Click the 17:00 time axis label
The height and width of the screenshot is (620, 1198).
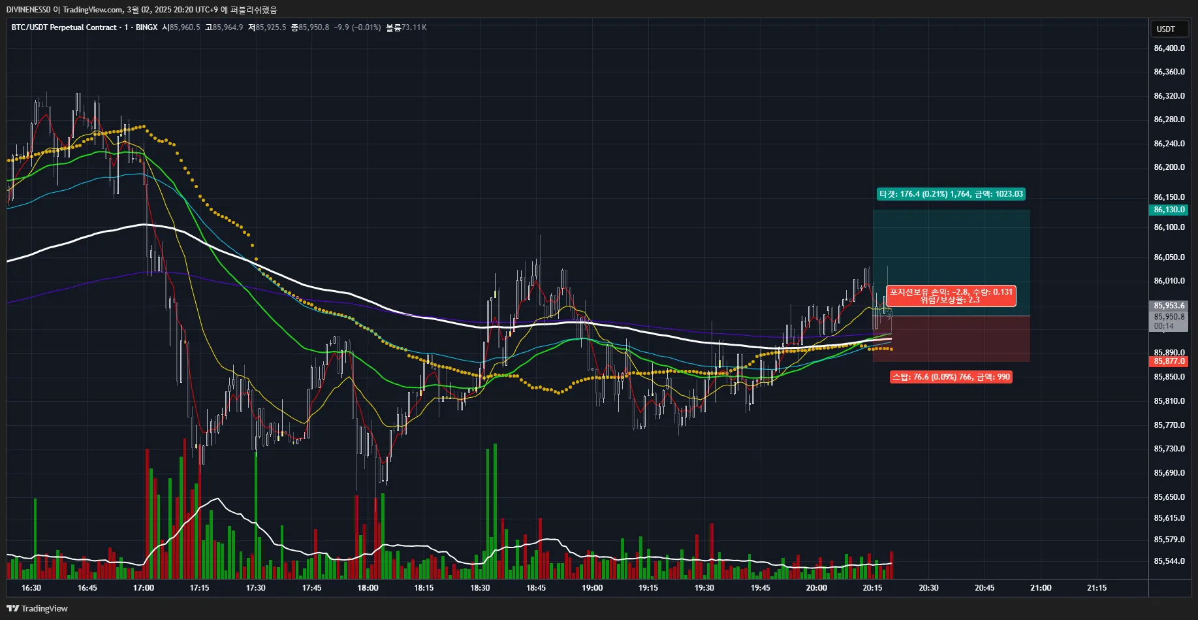coord(144,588)
